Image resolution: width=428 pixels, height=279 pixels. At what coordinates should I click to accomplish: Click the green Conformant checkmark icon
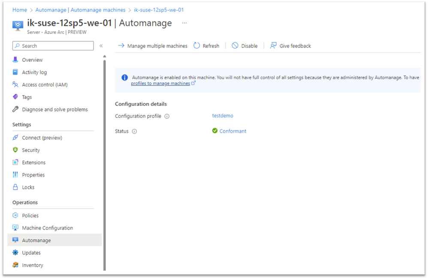click(x=215, y=131)
